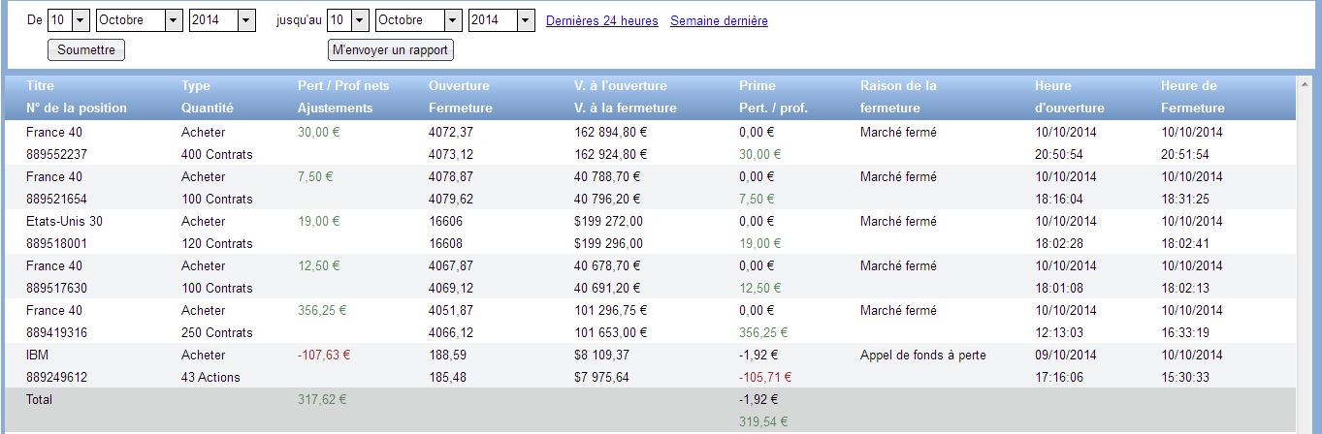
Task: Click the Raison de la fermeture header
Action: (x=898, y=96)
